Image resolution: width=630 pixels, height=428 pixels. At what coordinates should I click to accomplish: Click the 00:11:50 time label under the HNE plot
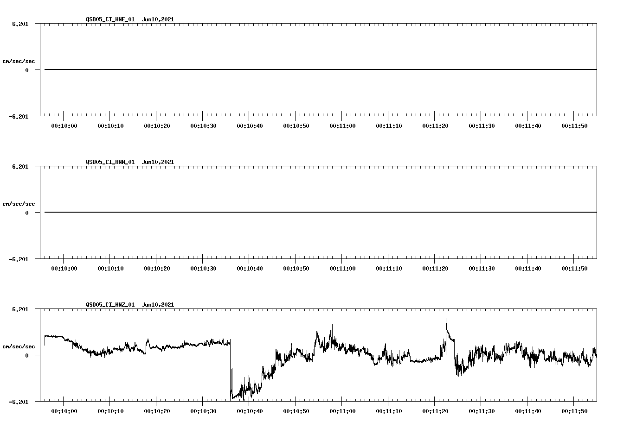click(x=574, y=126)
